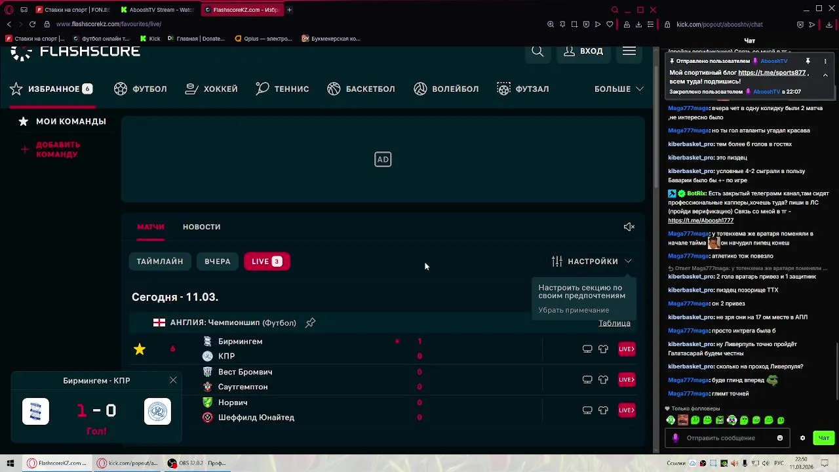Open Вест Бромвич match lineup shirt icon
Image resolution: width=839 pixels, height=472 pixels.
(603, 380)
